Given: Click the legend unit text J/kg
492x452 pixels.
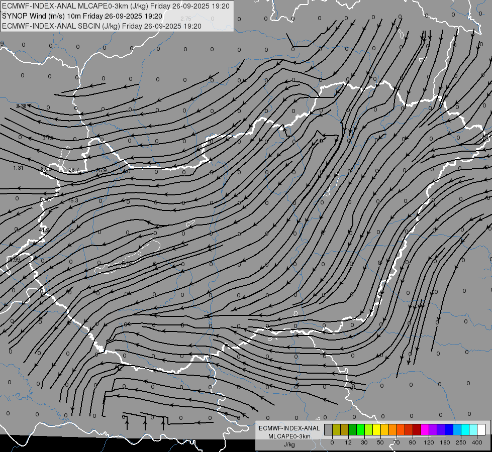Looking at the screenshot, I should pyautogui.click(x=289, y=444).
